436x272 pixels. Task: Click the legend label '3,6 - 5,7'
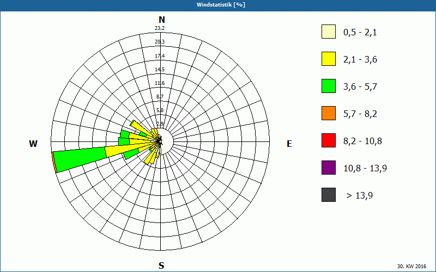(360, 87)
